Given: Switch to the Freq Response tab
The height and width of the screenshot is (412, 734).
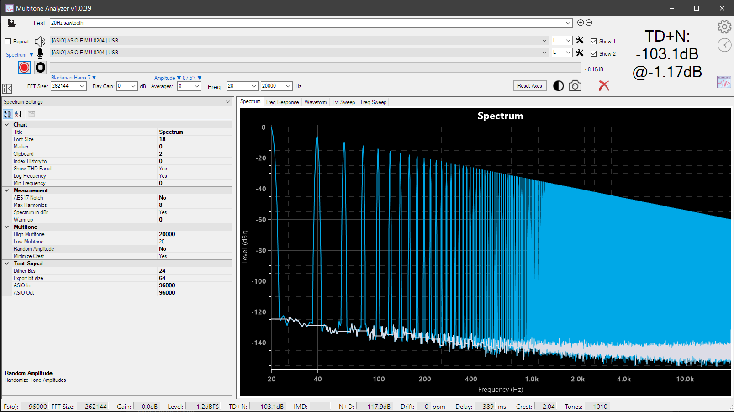Looking at the screenshot, I should pyautogui.click(x=282, y=102).
